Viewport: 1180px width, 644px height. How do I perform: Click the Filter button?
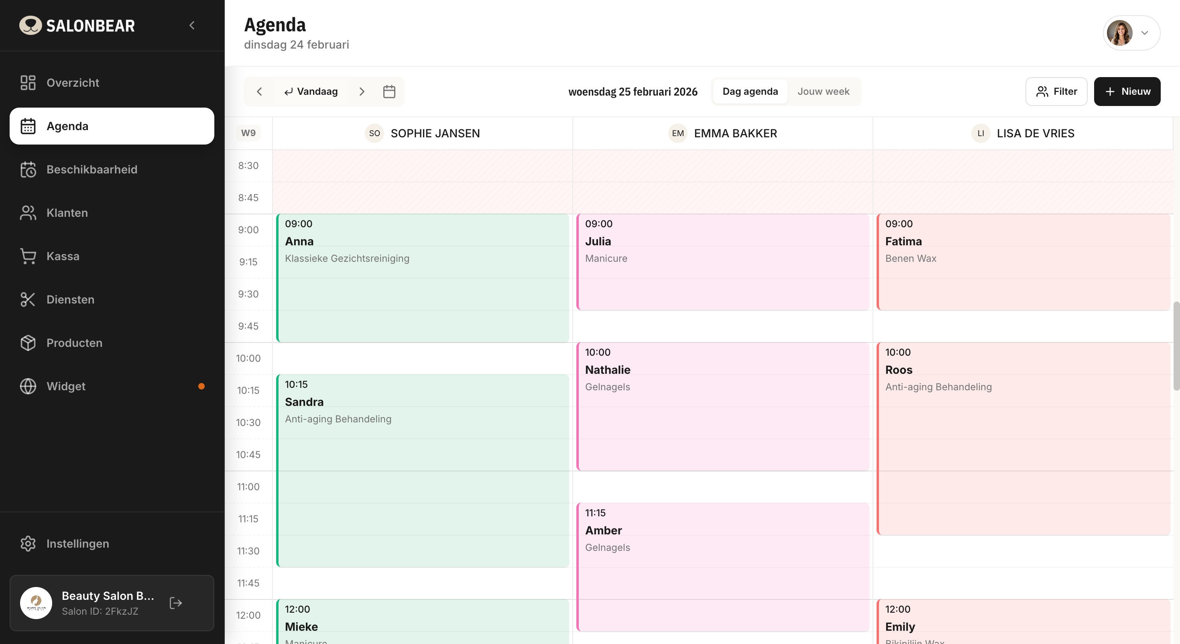(x=1056, y=92)
